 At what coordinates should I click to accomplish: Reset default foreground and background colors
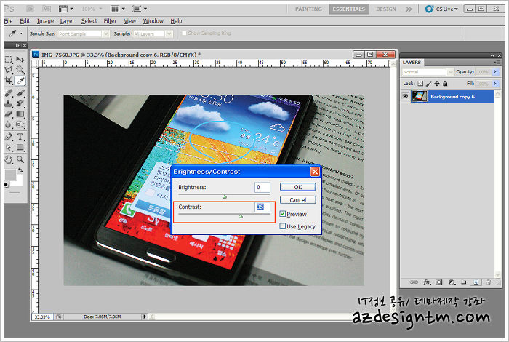[6, 185]
